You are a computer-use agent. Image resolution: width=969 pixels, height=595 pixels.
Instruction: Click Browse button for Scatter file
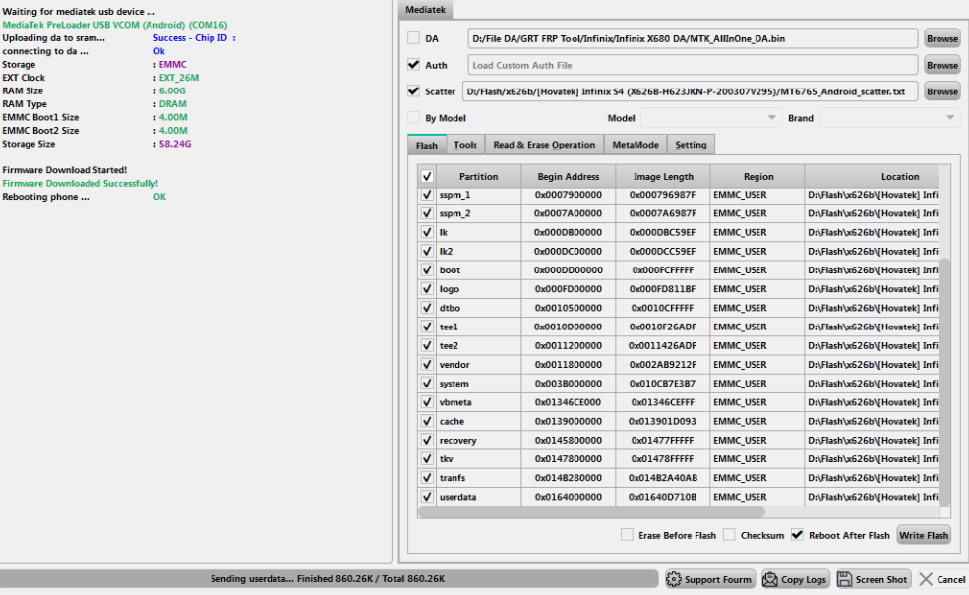[941, 91]
